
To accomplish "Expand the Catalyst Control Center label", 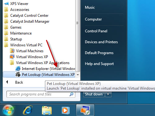I will [x=29, y=16].
